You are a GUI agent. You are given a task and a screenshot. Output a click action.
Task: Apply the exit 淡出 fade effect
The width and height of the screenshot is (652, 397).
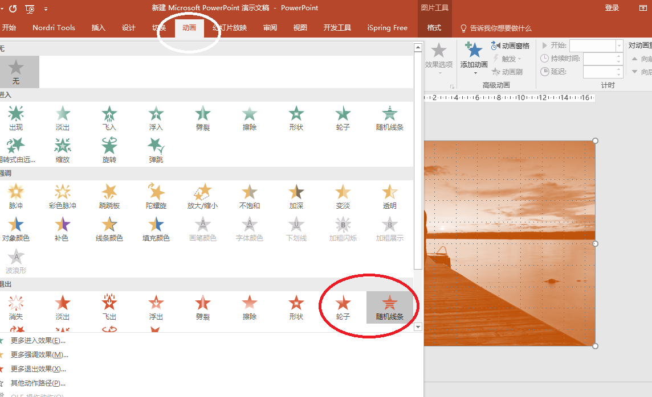tap(62, 307)
